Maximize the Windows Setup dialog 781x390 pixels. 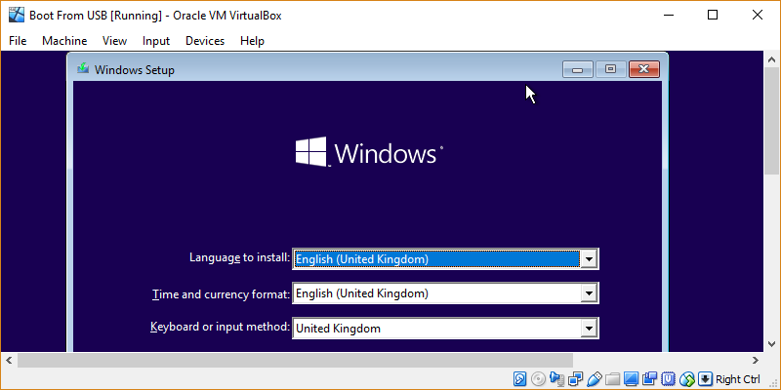pyautogui.click(x=611, y=69)
